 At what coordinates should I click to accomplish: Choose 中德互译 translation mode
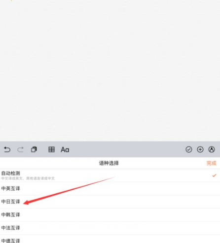(x=110, y=239)
